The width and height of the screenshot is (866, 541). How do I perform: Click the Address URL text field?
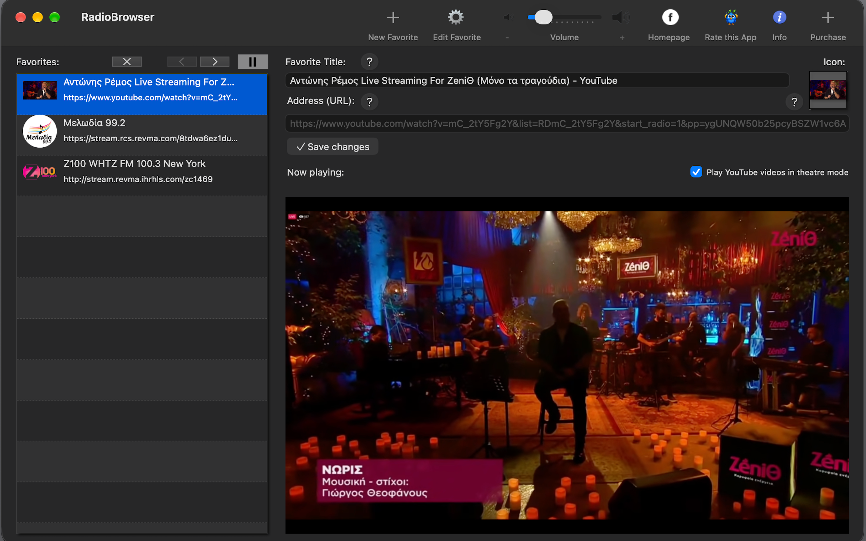567,123
